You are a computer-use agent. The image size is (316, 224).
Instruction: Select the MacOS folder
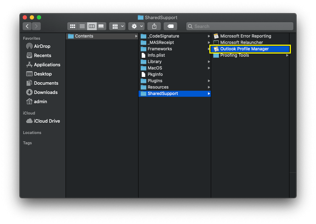coord(175,68)
